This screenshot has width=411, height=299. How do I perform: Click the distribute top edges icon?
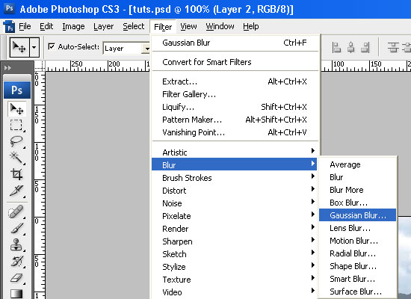tap(393, 48)
